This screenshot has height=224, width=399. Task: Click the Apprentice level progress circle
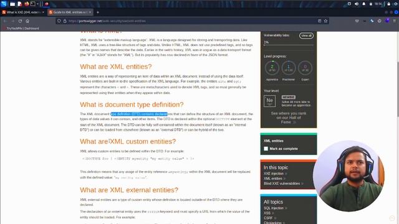(x=272, y=68)
